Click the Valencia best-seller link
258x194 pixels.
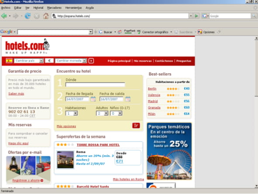click(154, 95)
